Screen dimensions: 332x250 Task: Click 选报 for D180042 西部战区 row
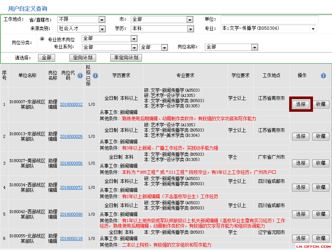pyautogui.click(x=301, y=214)
